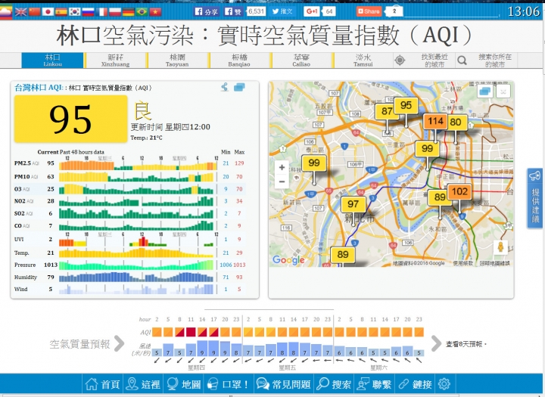Open search in bottom bar
545x397 pixels.
tap(334, 384)
